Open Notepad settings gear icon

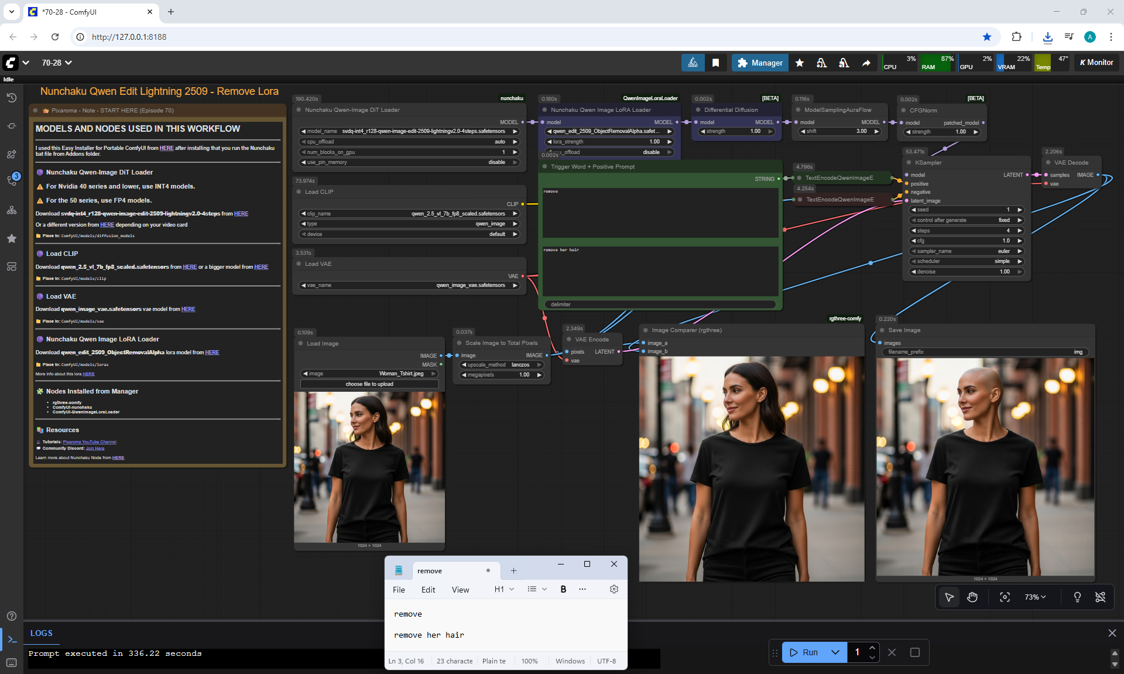(614, 589)
